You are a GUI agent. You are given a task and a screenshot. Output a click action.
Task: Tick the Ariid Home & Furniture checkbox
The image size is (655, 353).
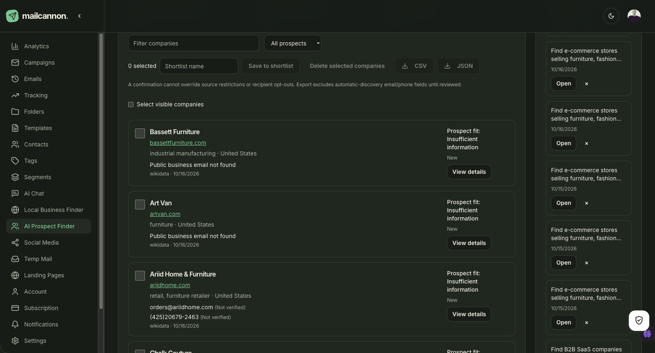(140, 276)
